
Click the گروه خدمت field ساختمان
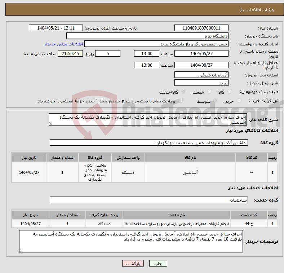click(x=149, y=200)
